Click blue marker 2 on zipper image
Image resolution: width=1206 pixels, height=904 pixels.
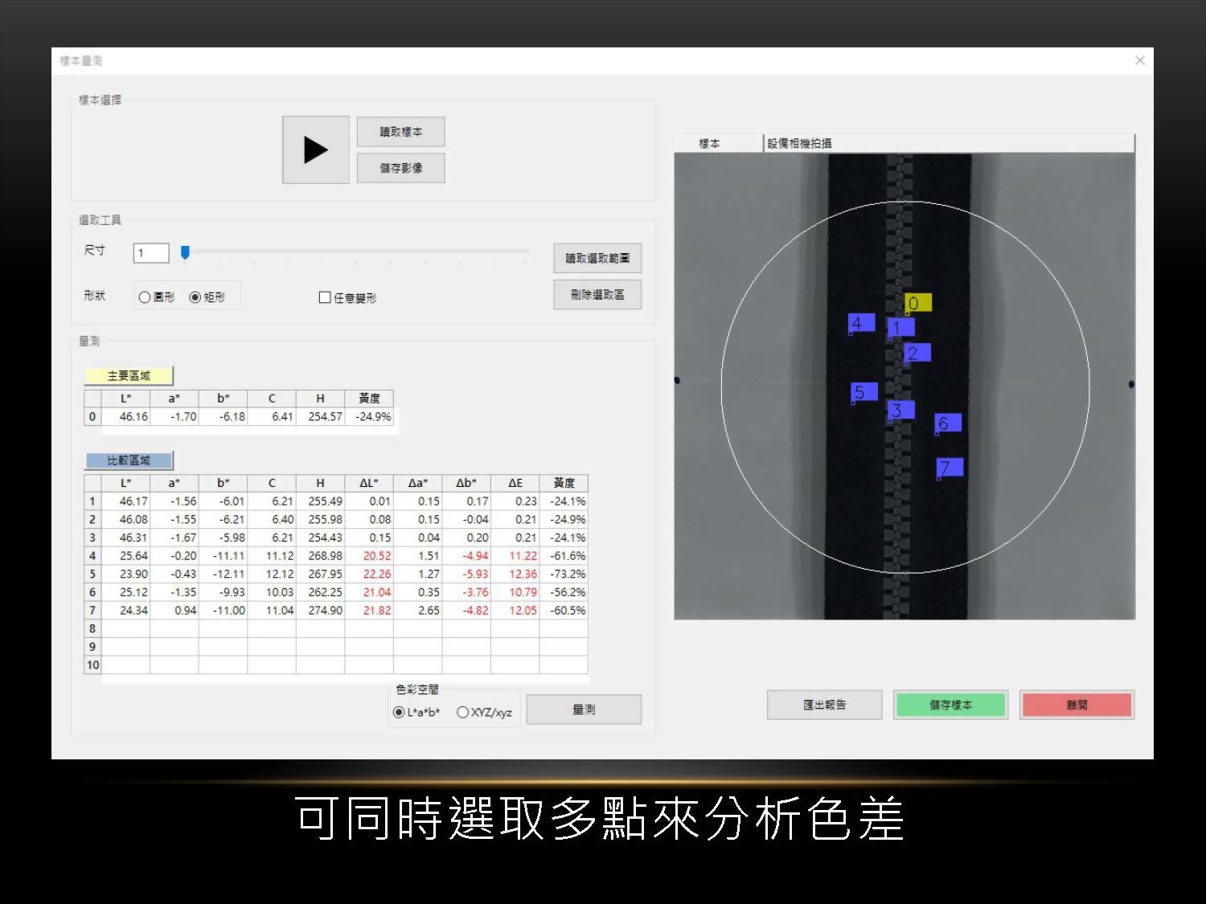tap(917, 353)
